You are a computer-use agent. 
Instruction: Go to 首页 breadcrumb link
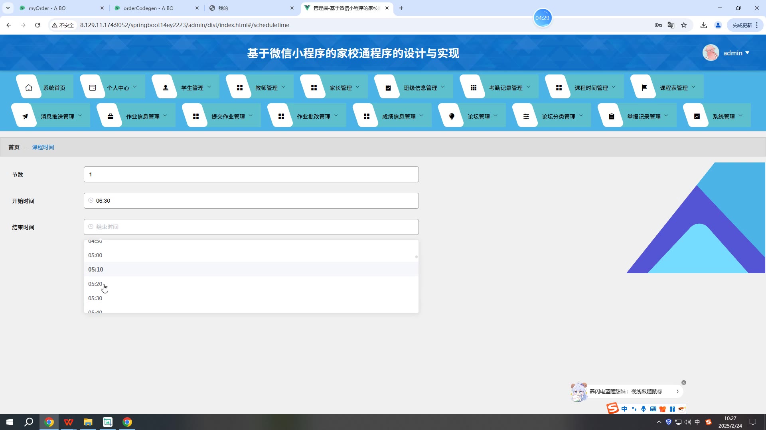coord(14,147)
